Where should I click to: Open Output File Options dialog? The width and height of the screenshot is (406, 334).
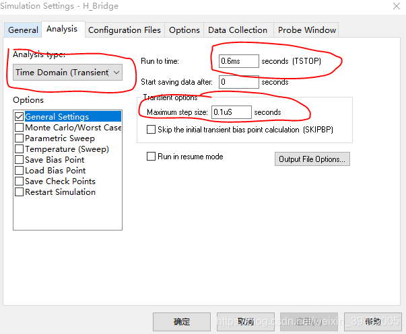click(x=312, y=159)
